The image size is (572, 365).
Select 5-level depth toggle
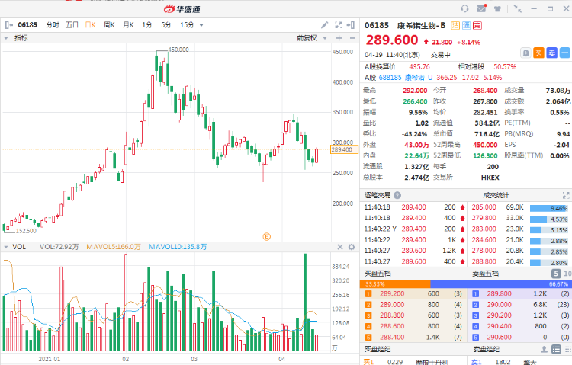click(555, 274)
